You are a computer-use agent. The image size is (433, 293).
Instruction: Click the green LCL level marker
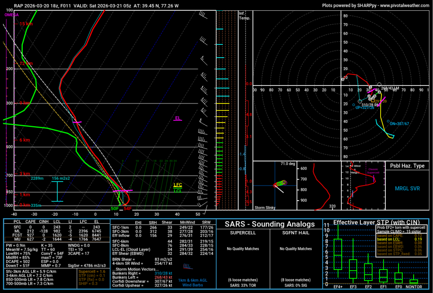(178, 191)
